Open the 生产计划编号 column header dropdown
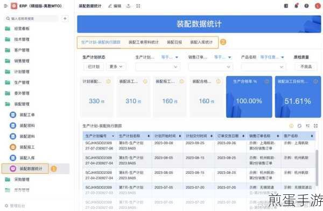 point(113,136)
